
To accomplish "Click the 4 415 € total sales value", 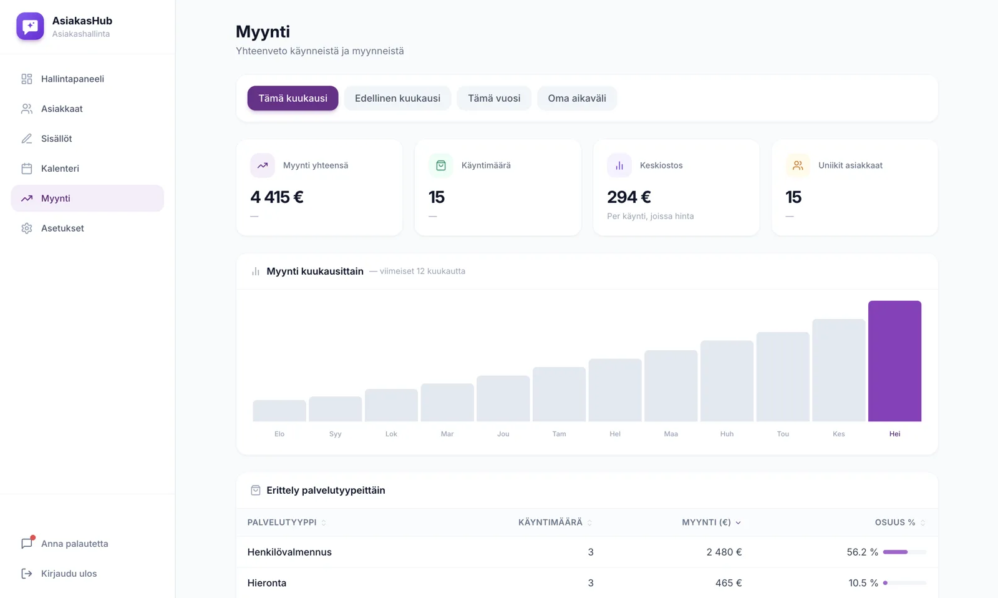I will pyautogui.click(x=277, y=197).
